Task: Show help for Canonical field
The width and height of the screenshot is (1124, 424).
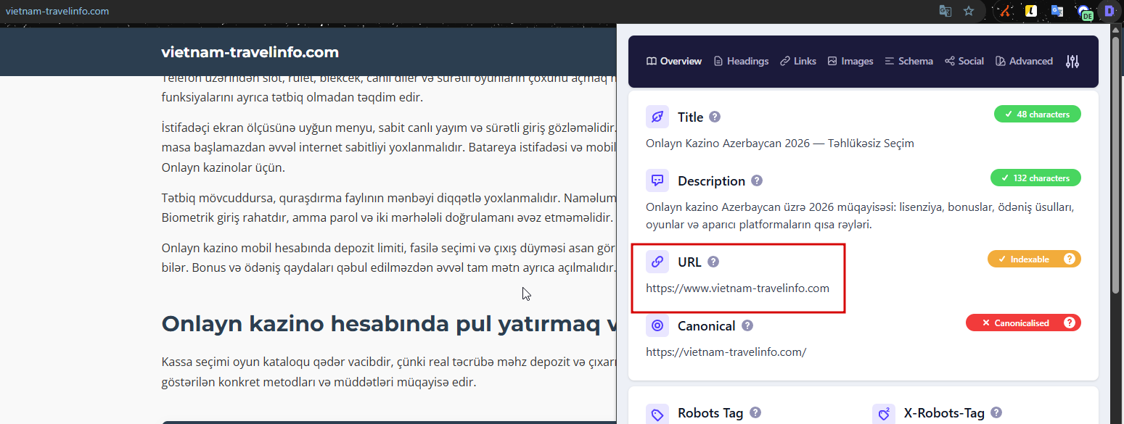Action: pyautogui.click(x=747, y=325)
